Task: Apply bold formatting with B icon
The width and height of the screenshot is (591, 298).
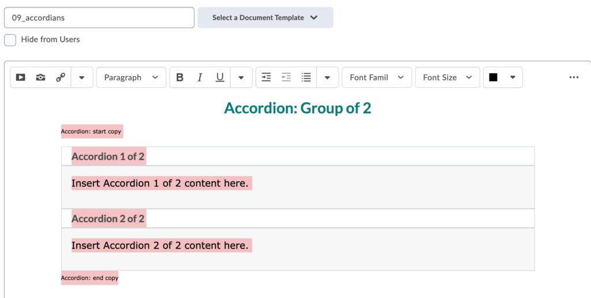Action: 180,77
